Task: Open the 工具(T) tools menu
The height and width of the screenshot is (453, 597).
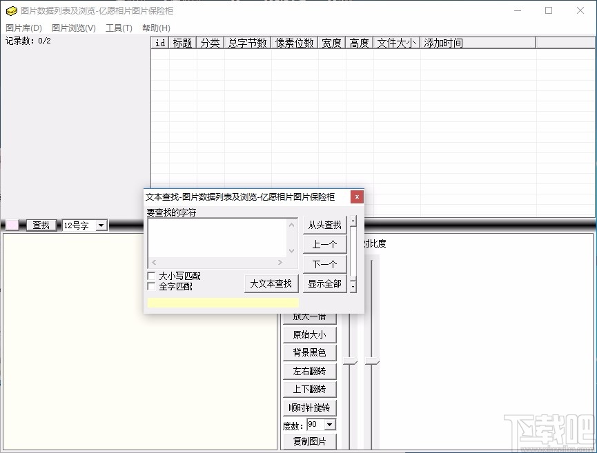Action: pyautogui.click(x=119, y=28)
